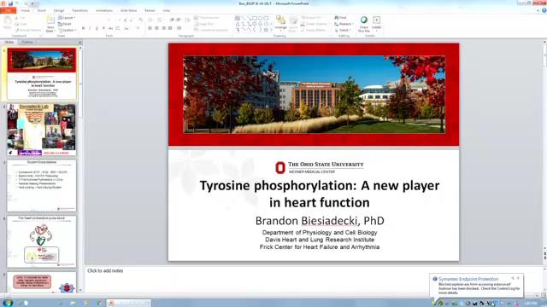Toggle Bold formatting
Screen dimensions: 547x307
[x=84, y=28]
